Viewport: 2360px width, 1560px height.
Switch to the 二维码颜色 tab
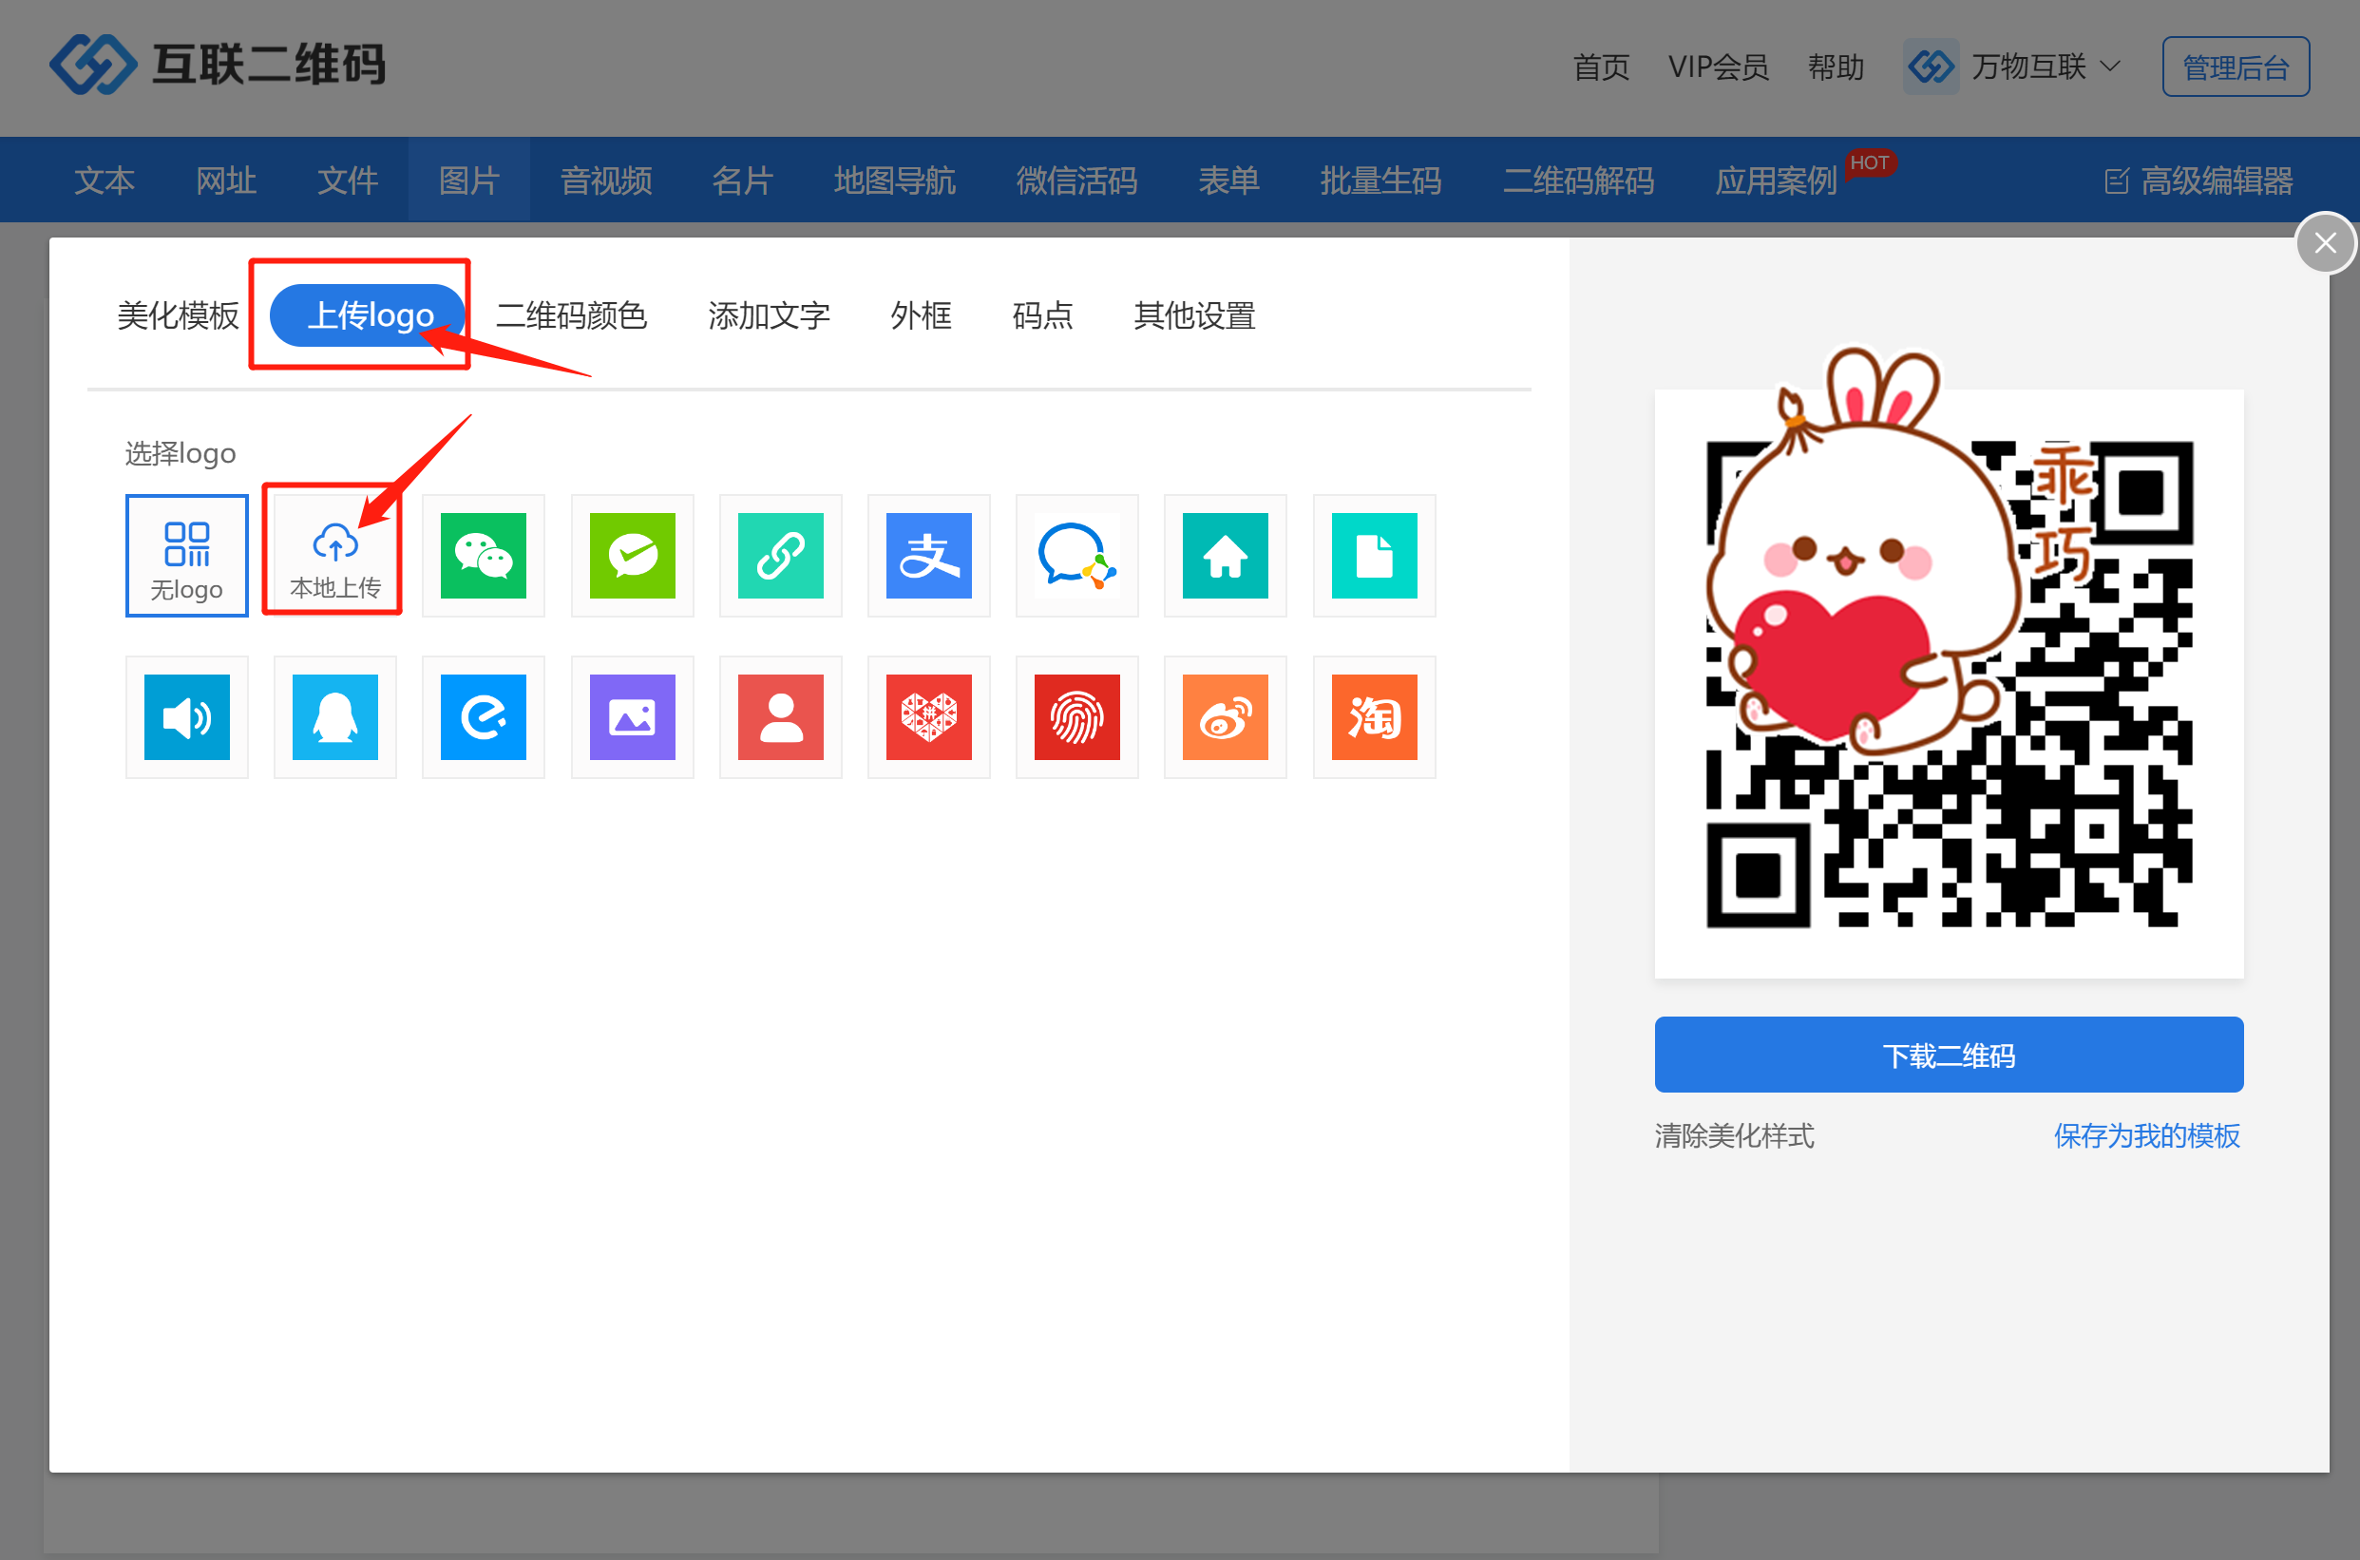571,315
